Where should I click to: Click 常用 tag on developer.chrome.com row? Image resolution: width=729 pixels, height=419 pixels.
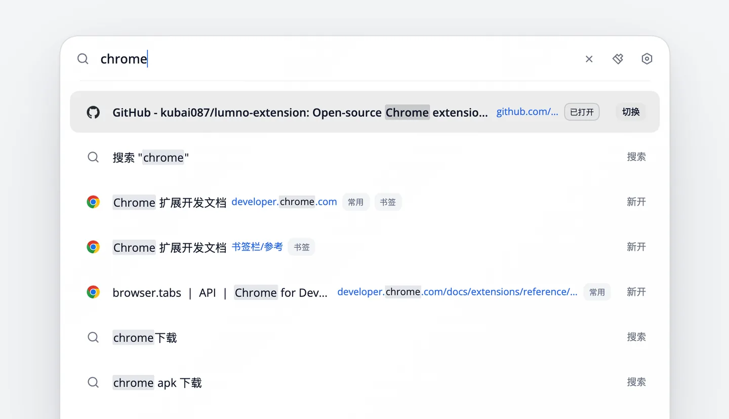pyautogui.click(x=356, y=202)
